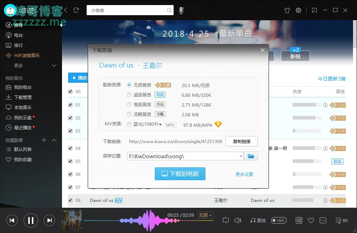357x233 pixels.
Task: Show lyrics using the 词 icon
Action: click(x=299, y=220)
